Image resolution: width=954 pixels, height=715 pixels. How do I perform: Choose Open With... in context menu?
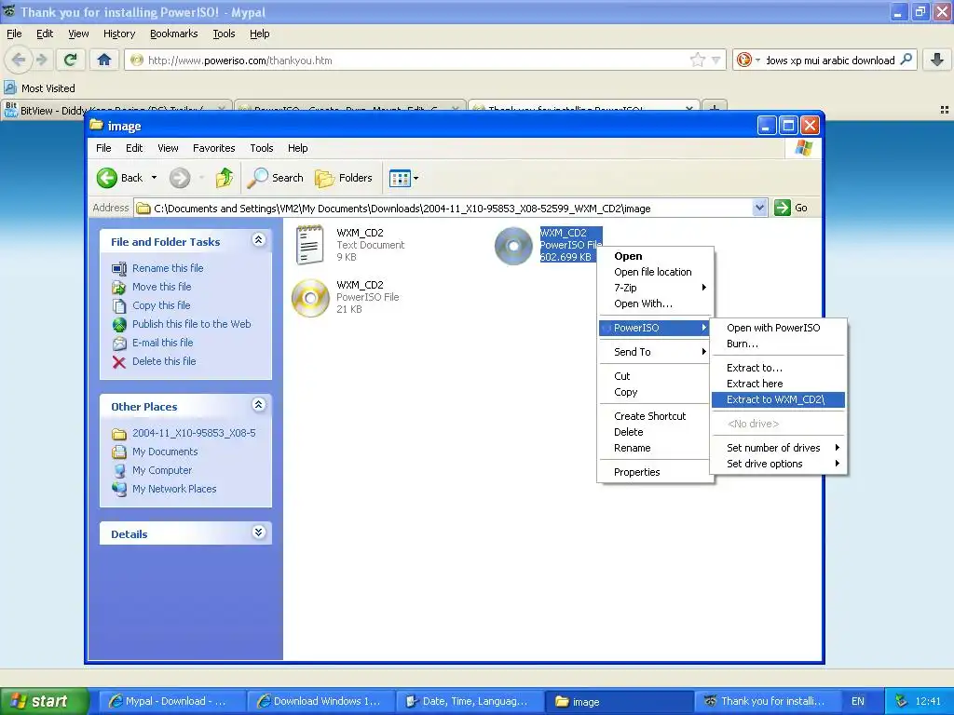pyautogui.click(x=655, y=304)
